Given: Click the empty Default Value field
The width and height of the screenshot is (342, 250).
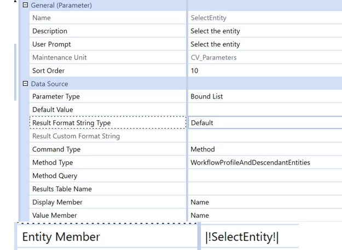Looking at the screenshot, I should coord(265,109).
